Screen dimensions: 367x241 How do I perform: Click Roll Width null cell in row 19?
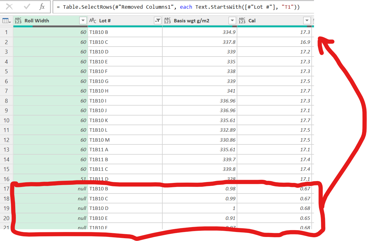(x=50, y=208)
